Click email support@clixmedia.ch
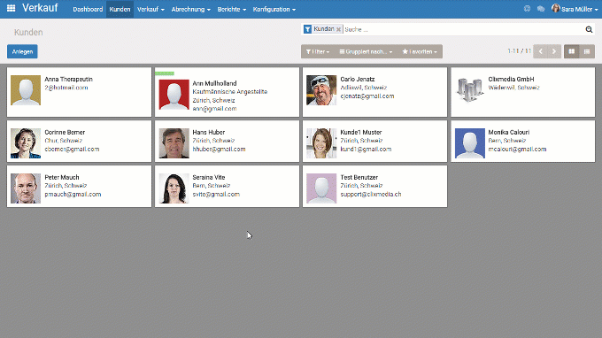This screenshot has width=602, height=338. [370, 194]
